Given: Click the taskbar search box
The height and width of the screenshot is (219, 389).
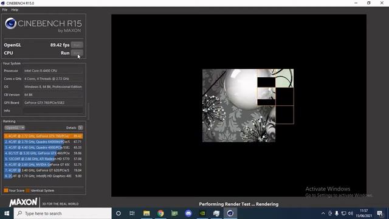Looking at the screenshot, I should 63,214.
